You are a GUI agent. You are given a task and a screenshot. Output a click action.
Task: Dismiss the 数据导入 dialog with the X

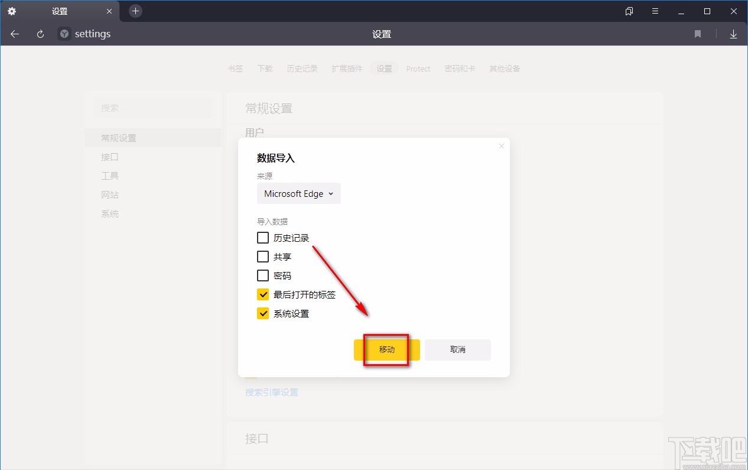[x=501, y=145]
